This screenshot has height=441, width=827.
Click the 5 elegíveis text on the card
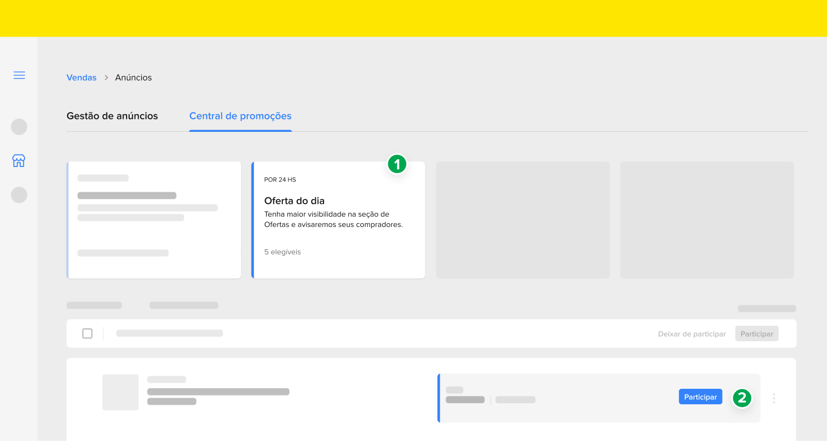pos(282,252)
